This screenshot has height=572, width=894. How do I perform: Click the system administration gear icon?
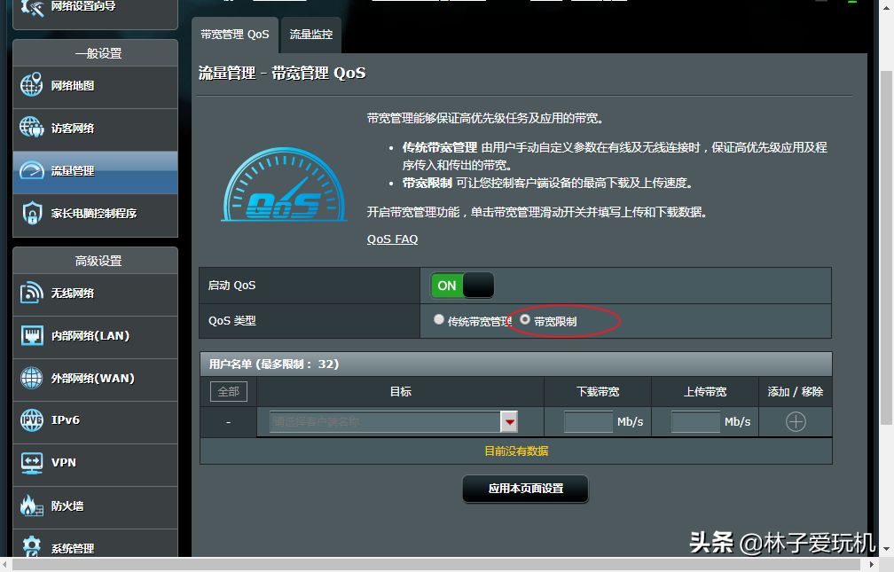pos(31,545)
